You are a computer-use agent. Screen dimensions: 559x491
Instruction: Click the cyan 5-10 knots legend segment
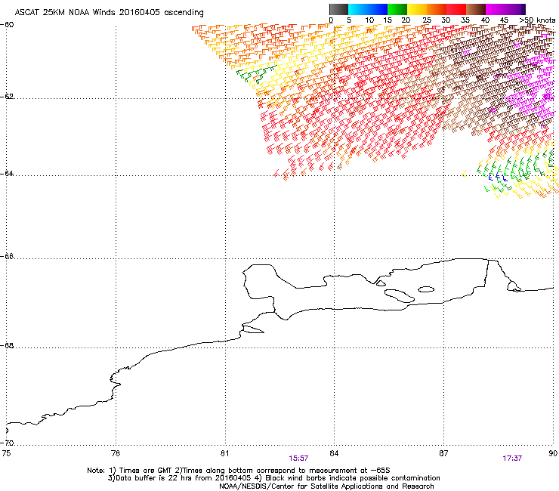(358, 9)
